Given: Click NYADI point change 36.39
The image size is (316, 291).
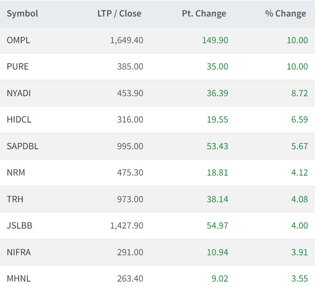Looking at the screenshot, I should pos(217,93).
